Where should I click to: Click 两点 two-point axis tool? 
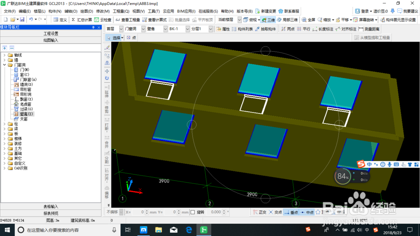pyautogui.click(x=288, y=29)
